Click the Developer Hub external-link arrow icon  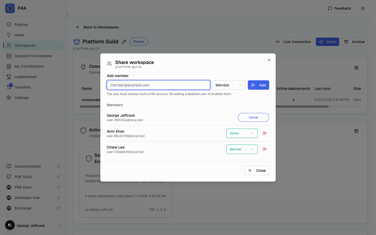[58, 198]
